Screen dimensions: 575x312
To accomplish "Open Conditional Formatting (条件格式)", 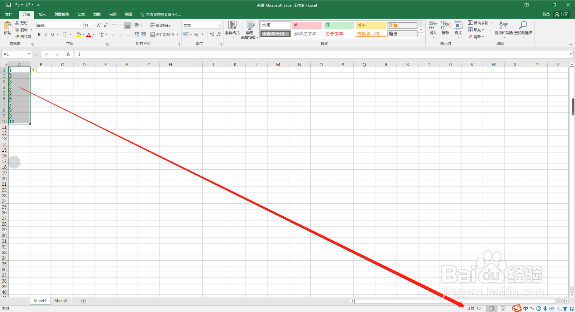I will (x=232, y=30).
